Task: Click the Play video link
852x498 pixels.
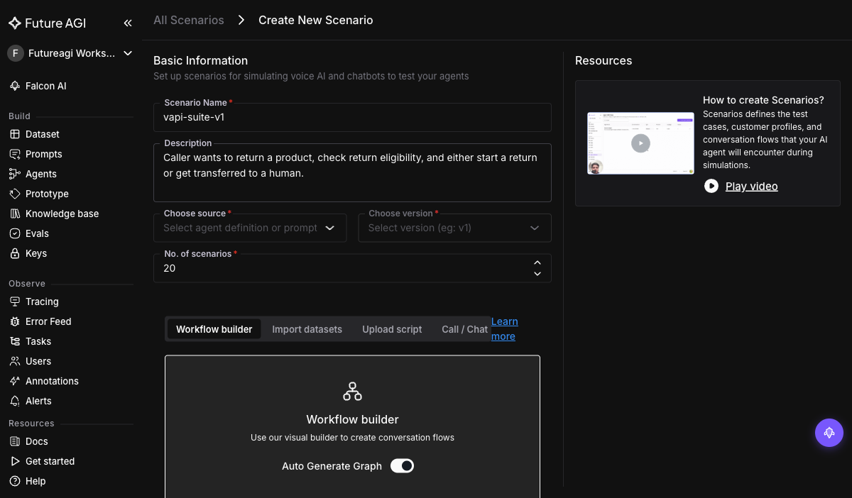Action: point(751,186)
